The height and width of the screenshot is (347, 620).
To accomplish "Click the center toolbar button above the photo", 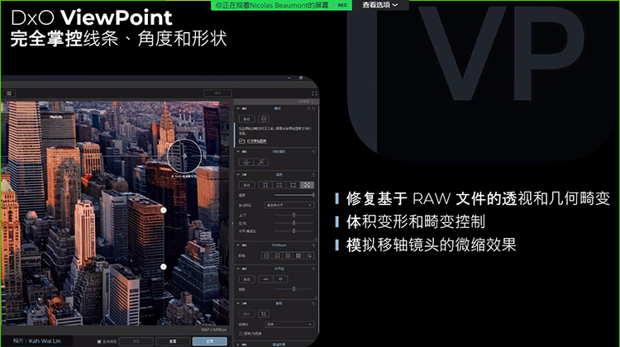I will (217, 93).
